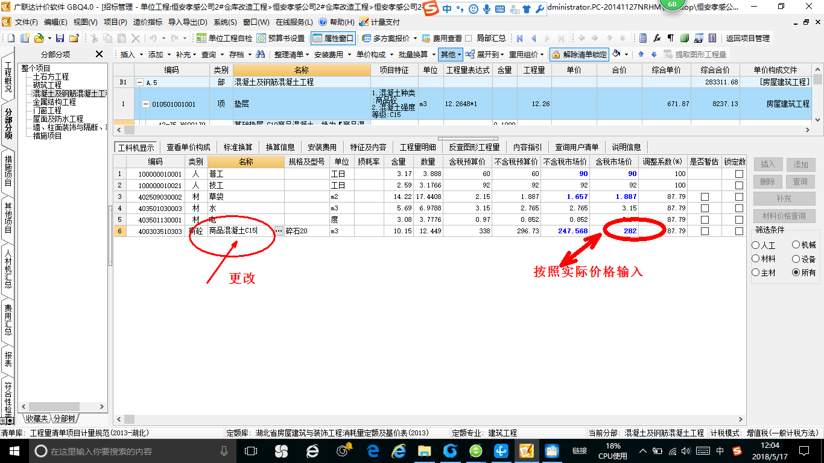Select the 设备 radio filter

pyautogui.click(x=796, y=259)
